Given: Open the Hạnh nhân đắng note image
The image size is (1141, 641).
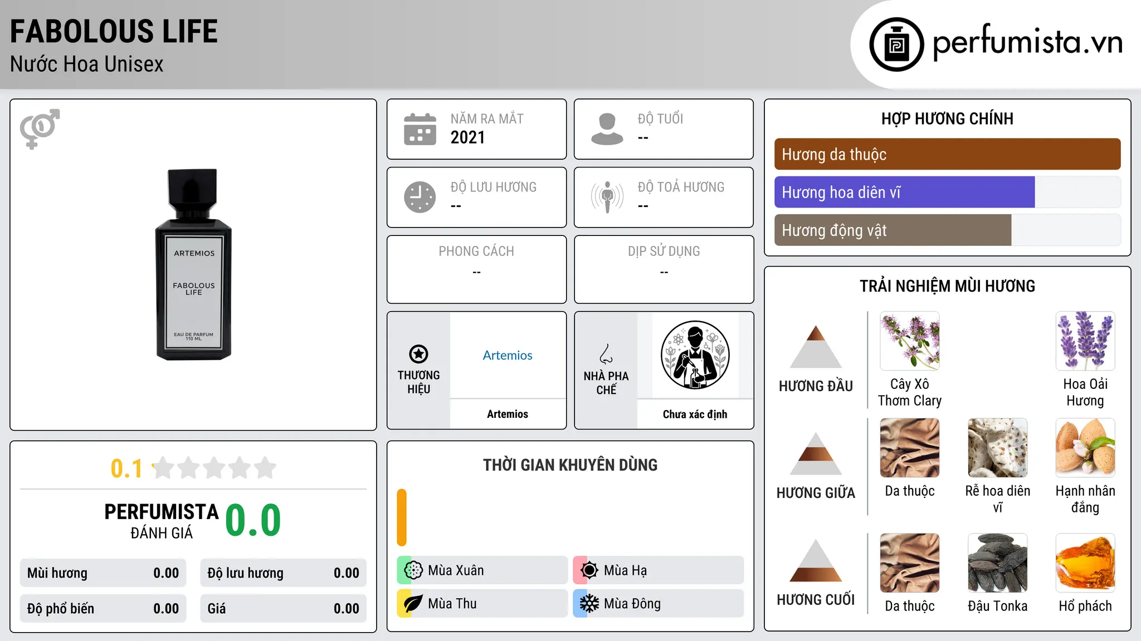Looking at the screenshot, I should pos(1085,448).
